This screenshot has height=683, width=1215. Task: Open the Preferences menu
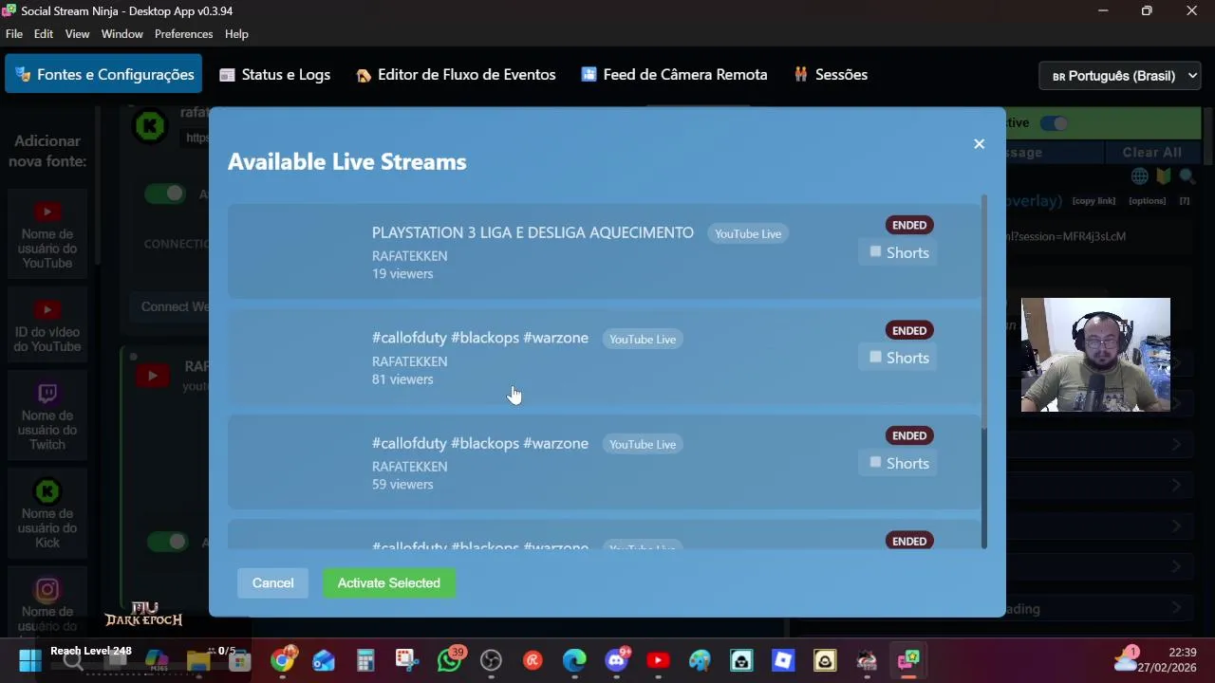pyautogui.click(x=183, y=34)
